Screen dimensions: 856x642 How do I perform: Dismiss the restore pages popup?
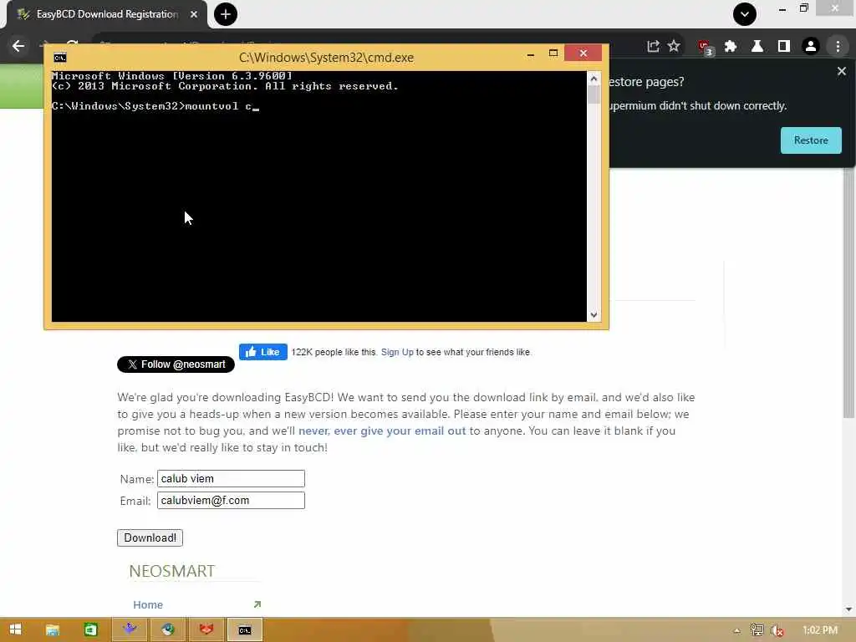click(842, 71)
